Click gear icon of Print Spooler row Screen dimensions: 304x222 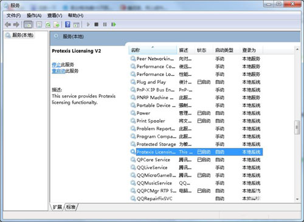(133, 121)
